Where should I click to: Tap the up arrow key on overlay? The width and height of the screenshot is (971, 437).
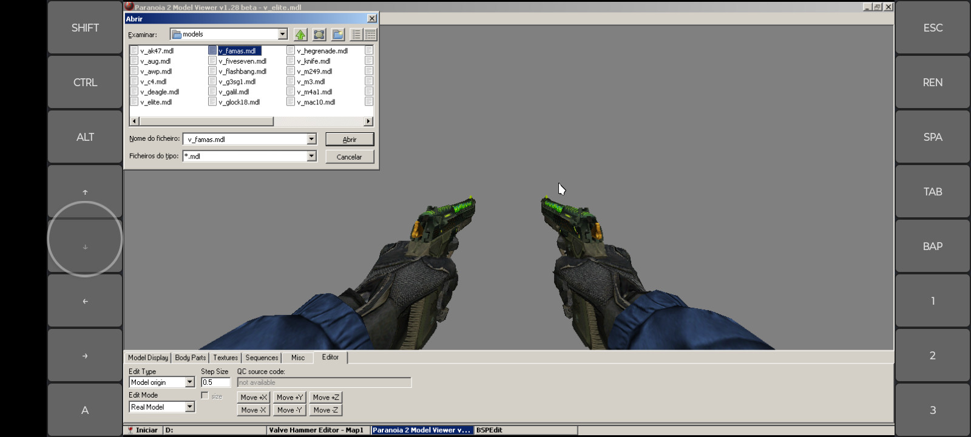[x=85, y=192]
